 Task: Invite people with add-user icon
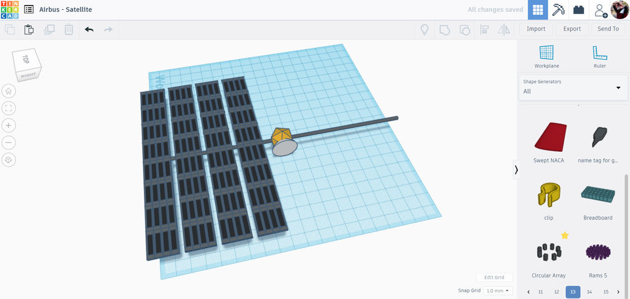point(600,10)
